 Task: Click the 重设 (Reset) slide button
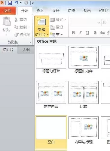click(57, 27)
